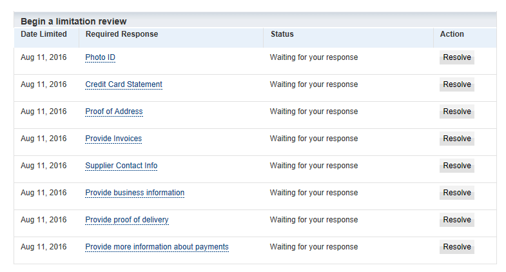Resolve the Supplier Contact Info request
506x272 pixels.
(x=456, y=166)
